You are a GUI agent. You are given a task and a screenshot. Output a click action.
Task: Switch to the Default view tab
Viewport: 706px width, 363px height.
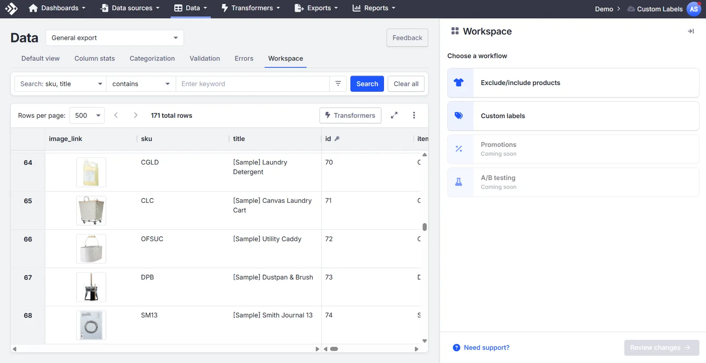(x=41, y=58)
